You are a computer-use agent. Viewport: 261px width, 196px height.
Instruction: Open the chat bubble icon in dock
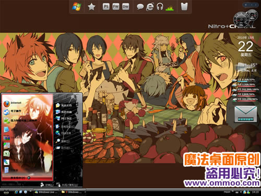pos(140,7)
